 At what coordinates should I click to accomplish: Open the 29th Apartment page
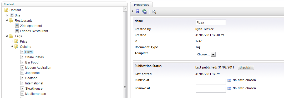point(31,26)
